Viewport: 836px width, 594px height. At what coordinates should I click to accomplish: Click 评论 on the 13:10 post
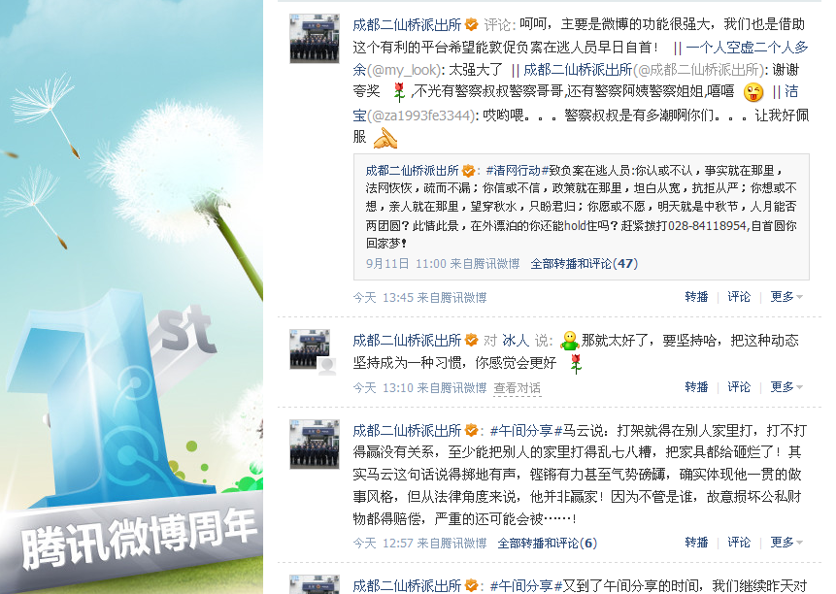pos(739,386)
